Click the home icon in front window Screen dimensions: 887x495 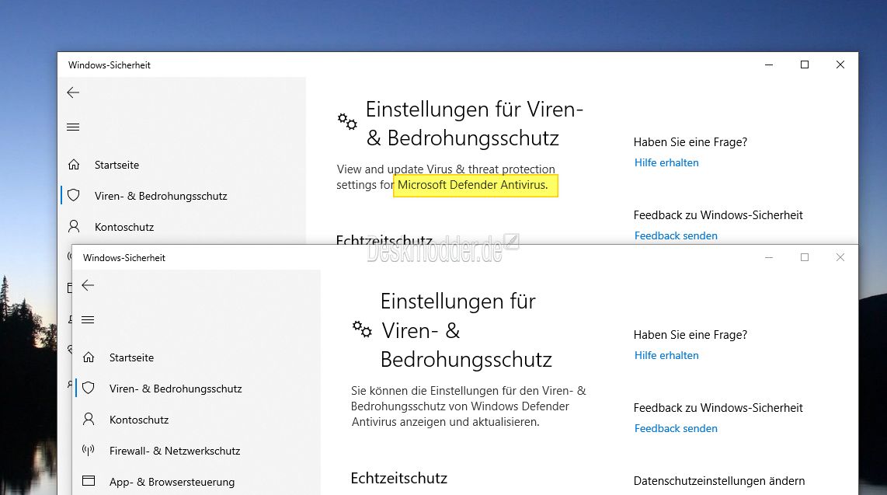coord(89,357)
